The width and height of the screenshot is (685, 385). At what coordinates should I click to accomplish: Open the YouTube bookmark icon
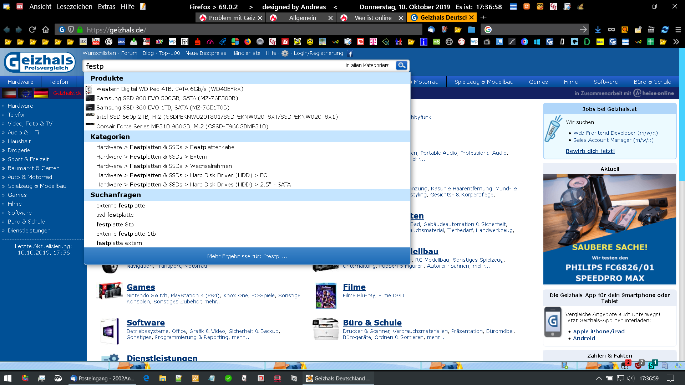[96, 42]
